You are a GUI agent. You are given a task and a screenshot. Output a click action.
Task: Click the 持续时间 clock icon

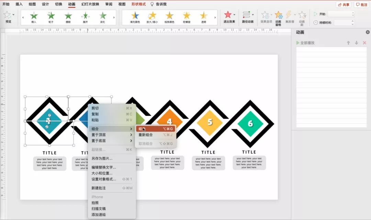point(315,22)
